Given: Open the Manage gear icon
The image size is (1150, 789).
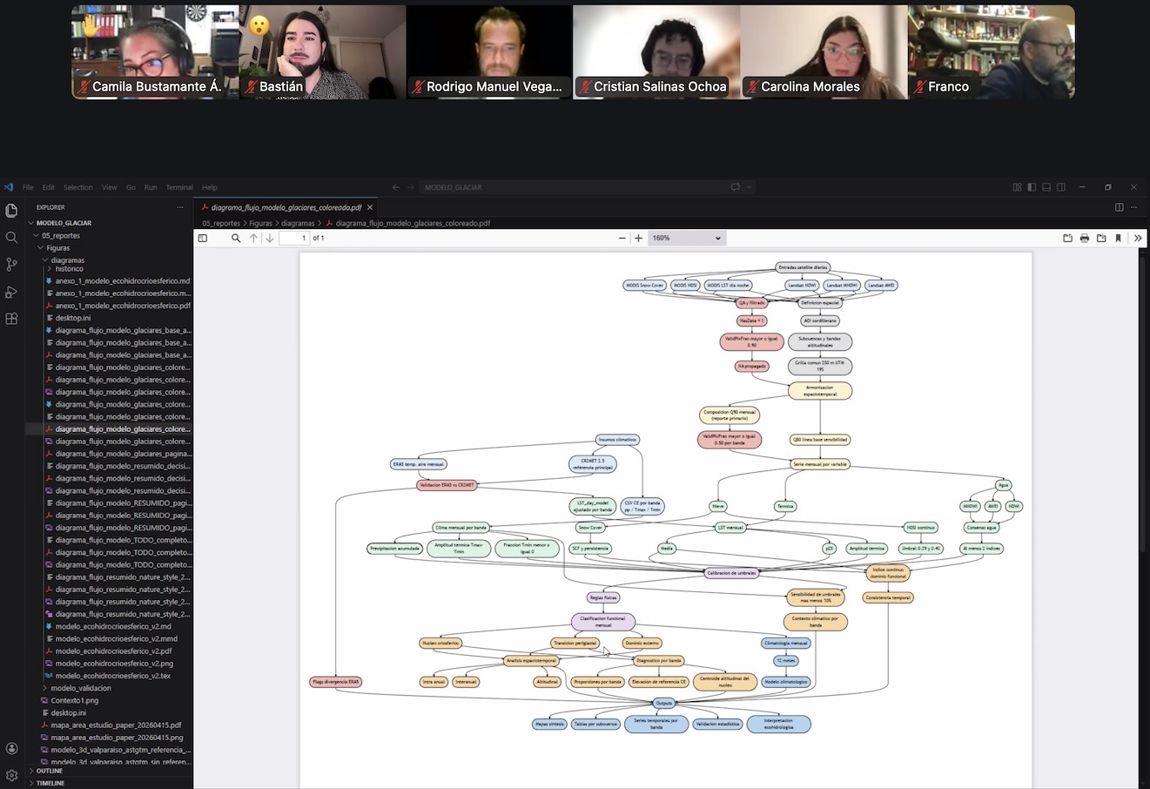Looking at the screenshot, I should (x=11, y=774).
